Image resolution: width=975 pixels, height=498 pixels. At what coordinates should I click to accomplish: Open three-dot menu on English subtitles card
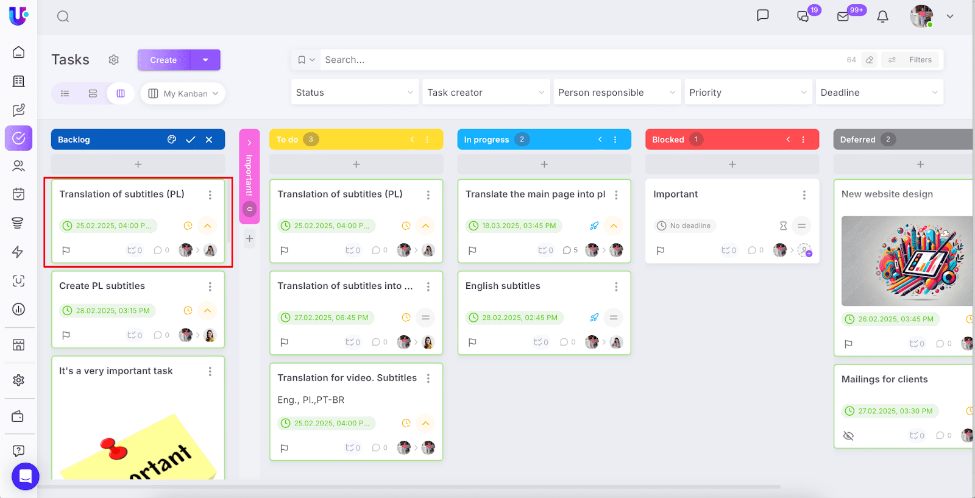click(616, 286)
